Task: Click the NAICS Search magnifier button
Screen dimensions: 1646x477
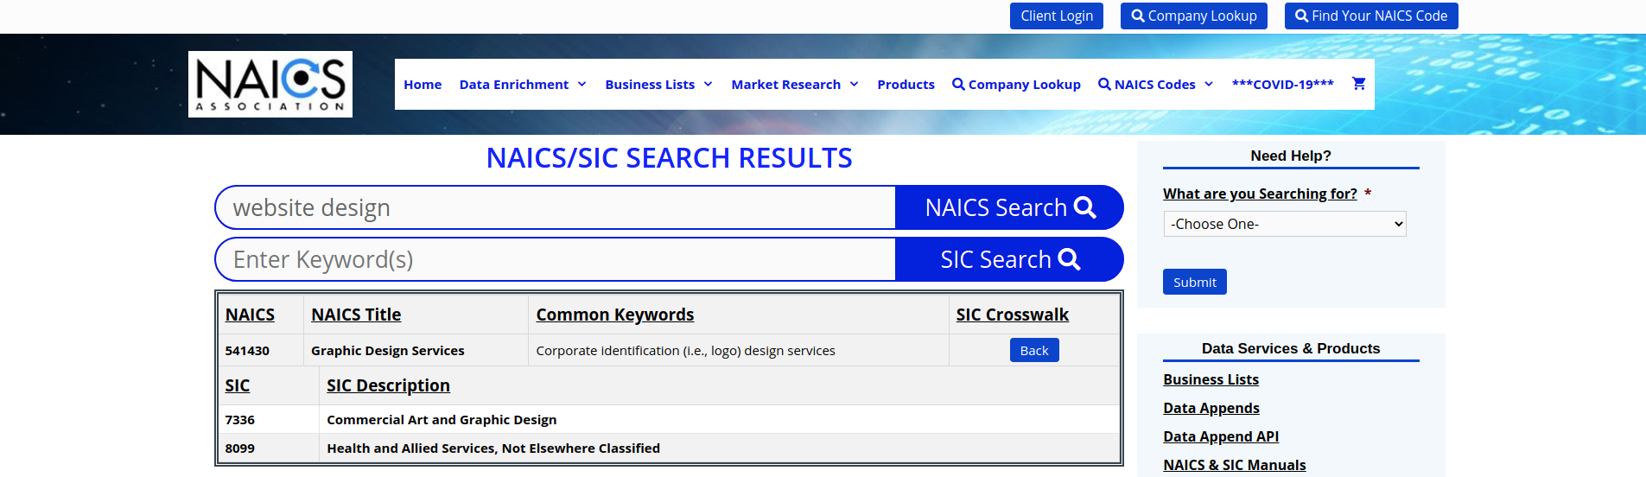Action: click(x=1009, y=207)
